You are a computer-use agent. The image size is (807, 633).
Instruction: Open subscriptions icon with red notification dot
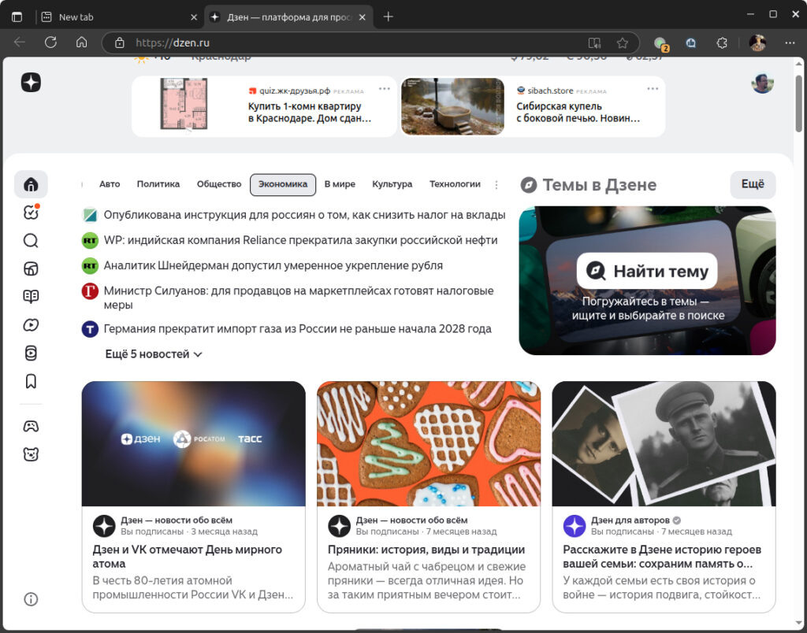tap(31, 212)
